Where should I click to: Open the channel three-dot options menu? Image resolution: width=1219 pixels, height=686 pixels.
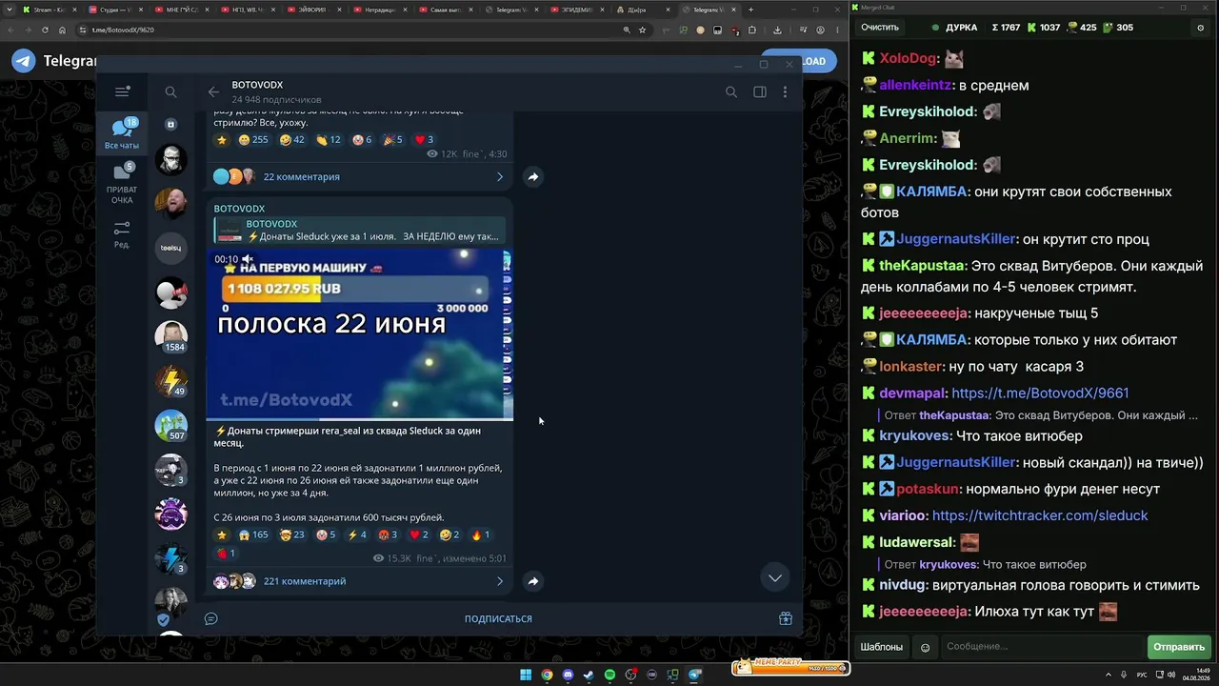pyautogui.click(x=785, y=92)
